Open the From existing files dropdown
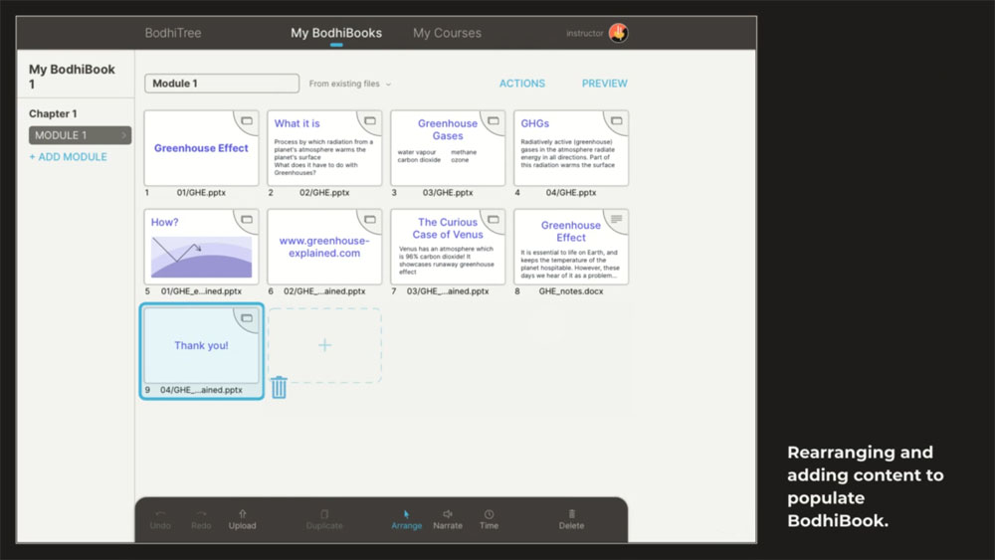Screen dimensions: 995x560 349,84
